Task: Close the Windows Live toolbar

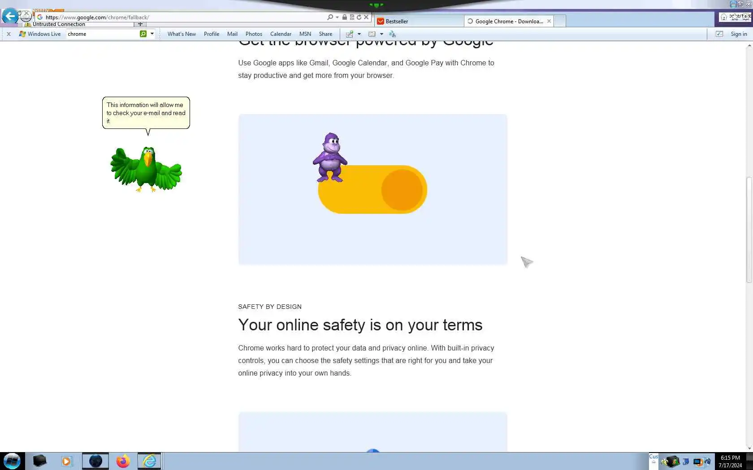Action: point(9,34)
